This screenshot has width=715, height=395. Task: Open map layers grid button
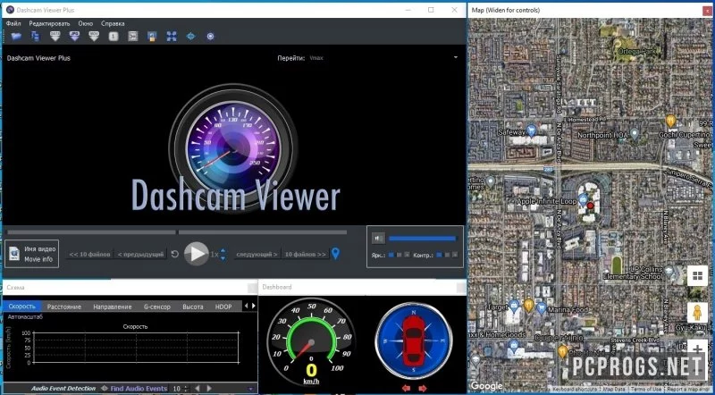click(697, 275)
